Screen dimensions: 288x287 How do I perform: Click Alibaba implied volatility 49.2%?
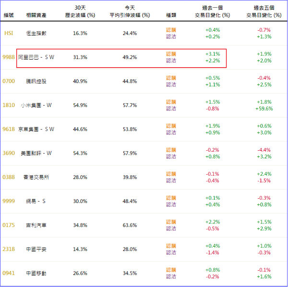tap(130, 57)
